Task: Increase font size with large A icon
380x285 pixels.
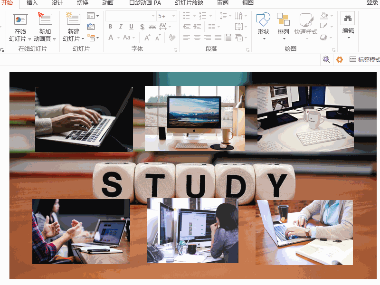Action: pos(147,38)
